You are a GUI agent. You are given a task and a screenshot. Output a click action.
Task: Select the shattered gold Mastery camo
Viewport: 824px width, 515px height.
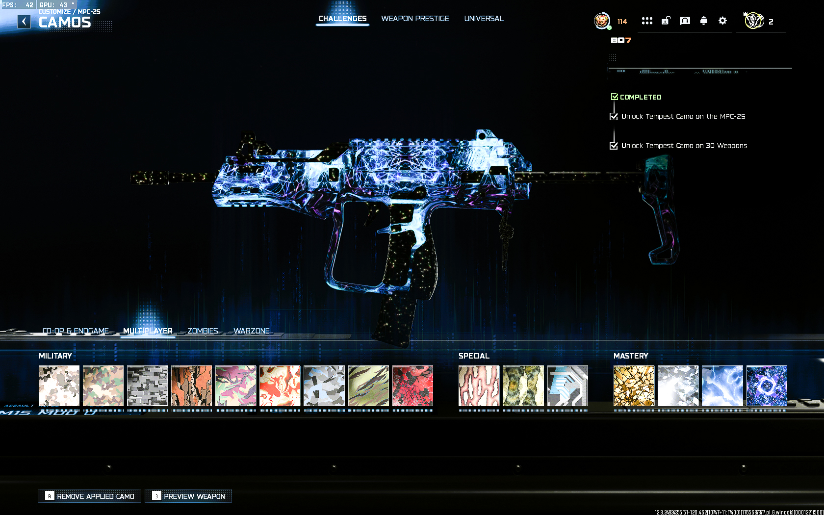(634, 386)
